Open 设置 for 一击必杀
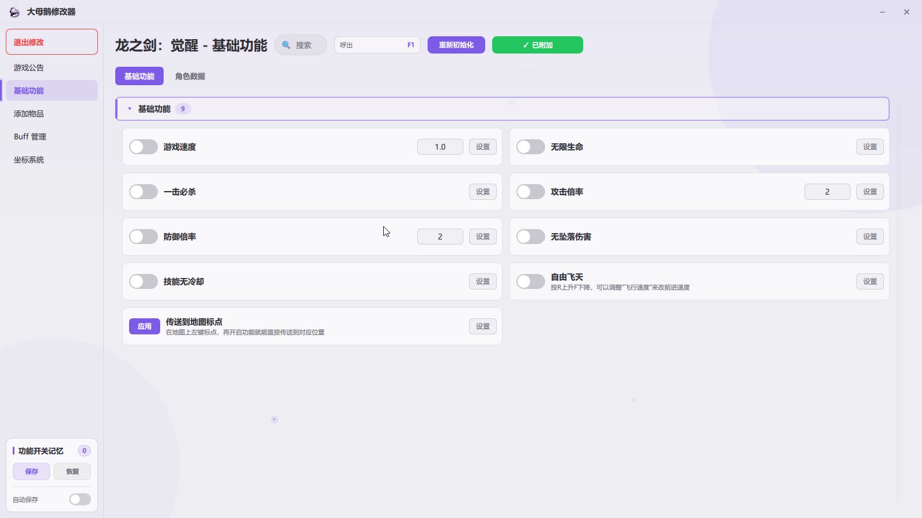Image resolution: width=922 pixels, height=518 pixels. tap(483, 192)
